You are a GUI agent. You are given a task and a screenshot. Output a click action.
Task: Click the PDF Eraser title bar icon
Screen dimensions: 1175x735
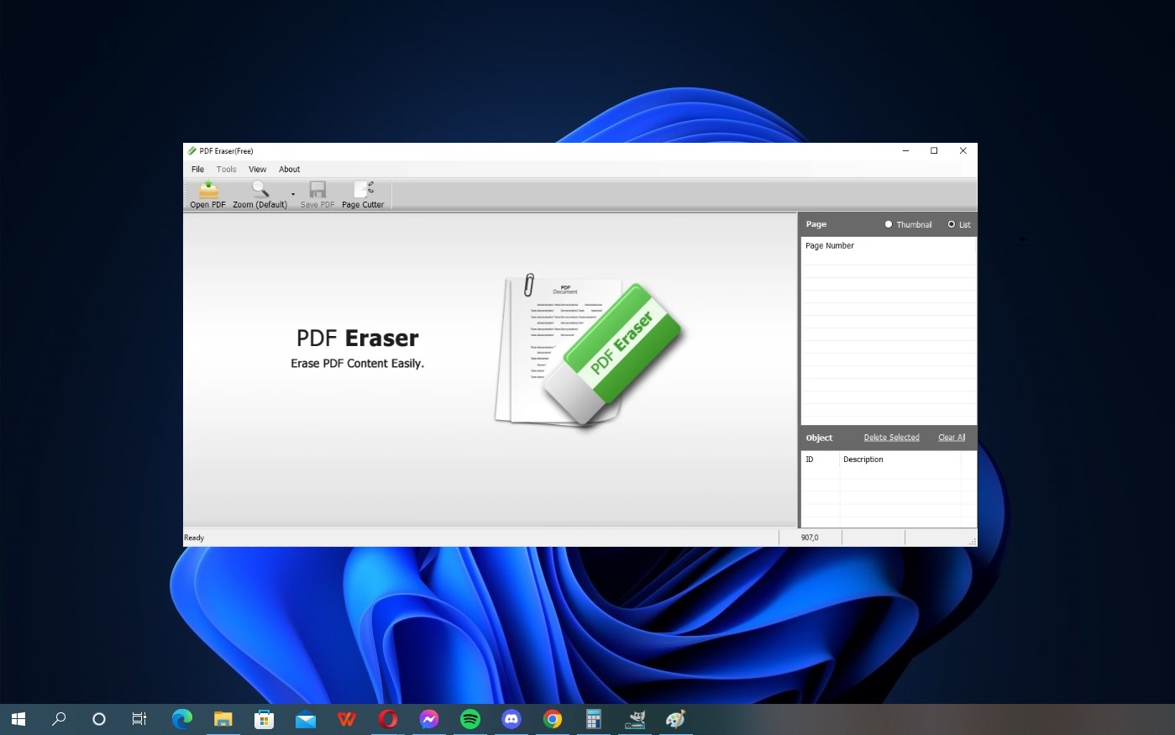pyautogui.click(x=191, y=151)
